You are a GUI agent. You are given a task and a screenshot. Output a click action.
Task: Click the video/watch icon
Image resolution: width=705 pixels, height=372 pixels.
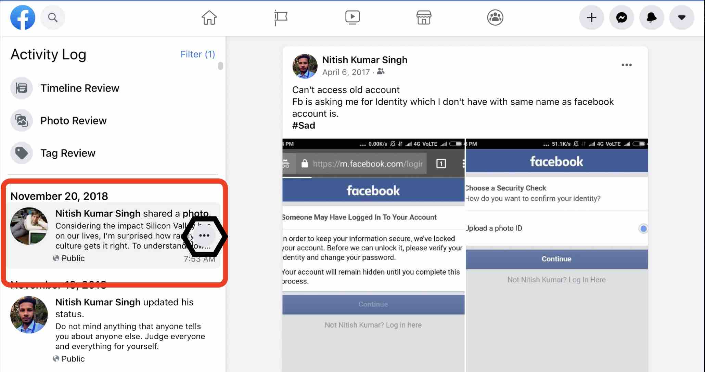click(352, 18)
